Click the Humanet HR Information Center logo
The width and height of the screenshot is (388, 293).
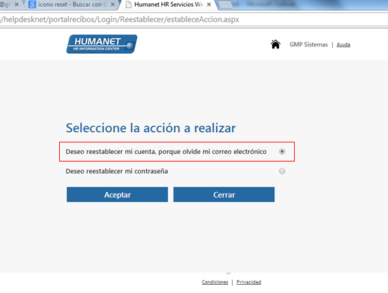pos(101,44)
